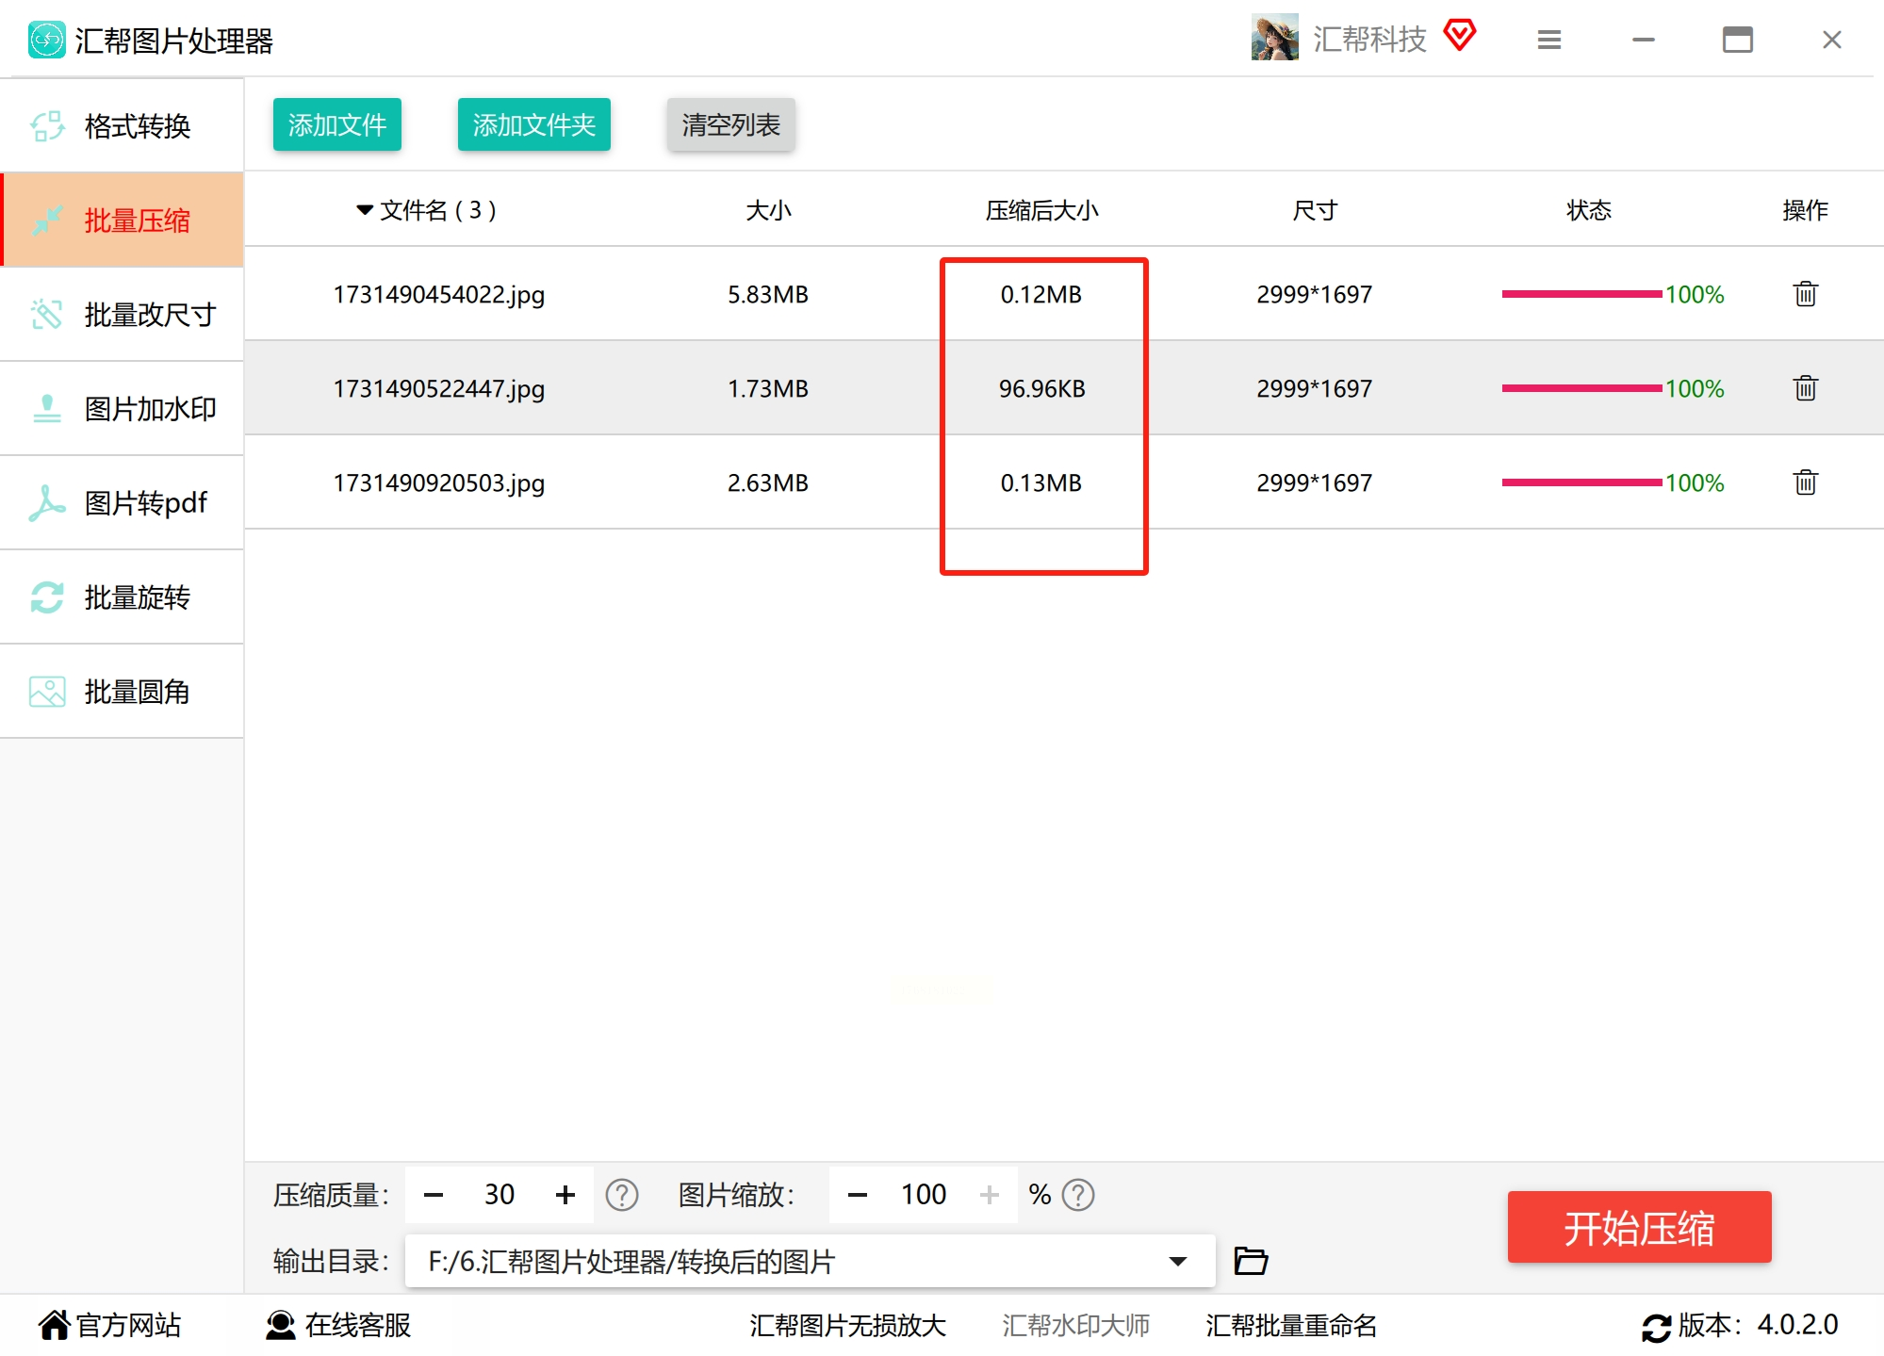
Task: Increase compression quality with plus button
Action: 565,1195
